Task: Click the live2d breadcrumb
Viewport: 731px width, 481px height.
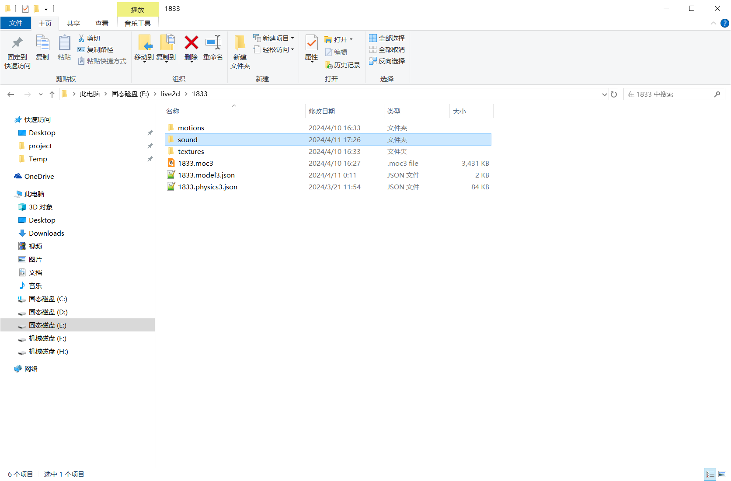Action: tap(171, 94)
